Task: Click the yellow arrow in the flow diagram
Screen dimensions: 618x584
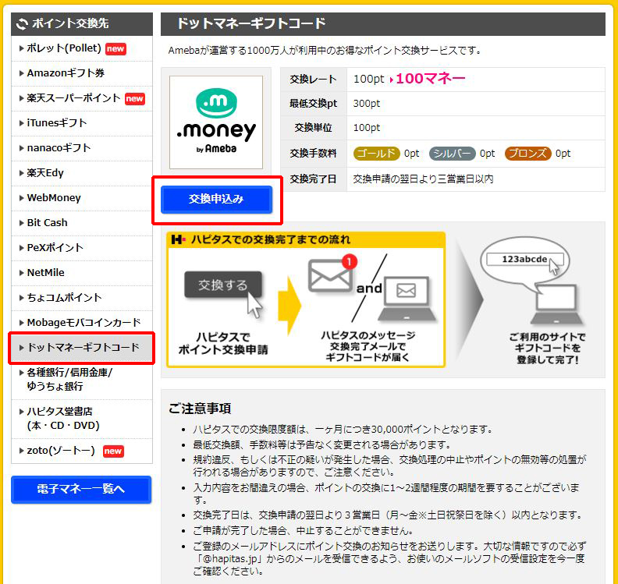Action: 289,305
